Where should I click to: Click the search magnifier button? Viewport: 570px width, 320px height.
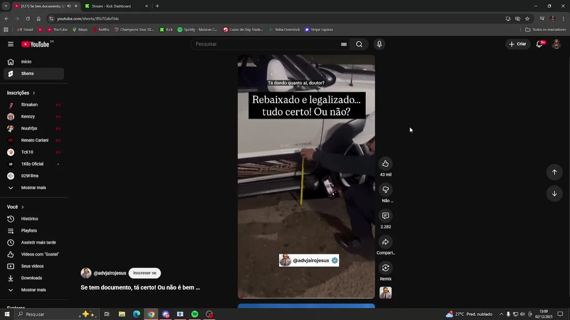point(359,44)
